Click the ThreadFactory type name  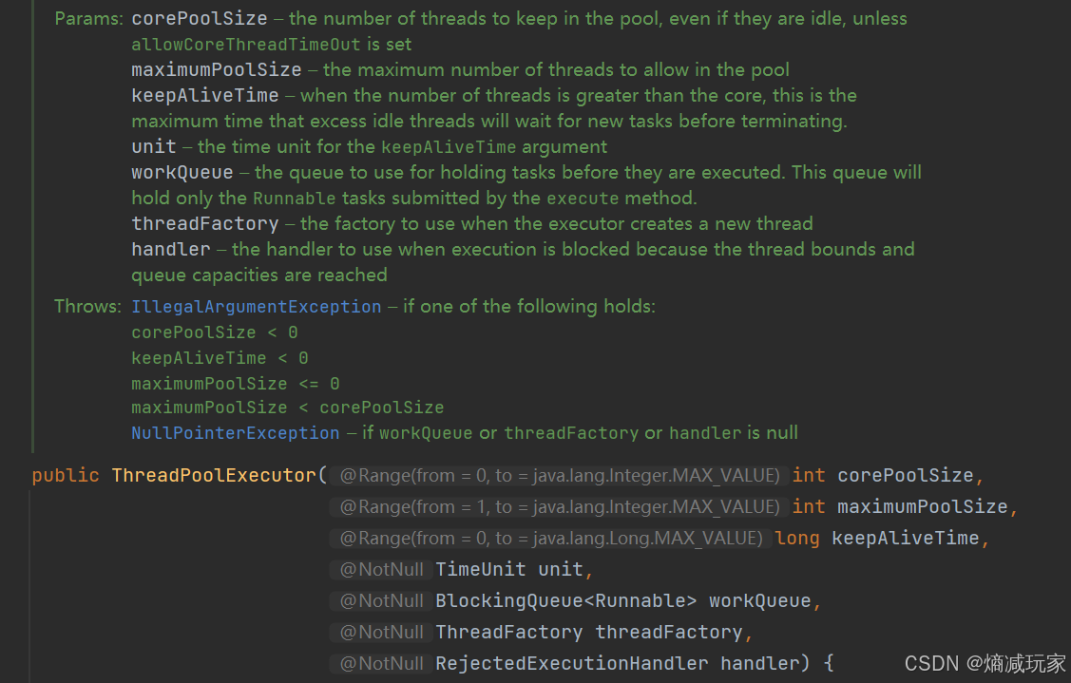[x=508, y=633]
